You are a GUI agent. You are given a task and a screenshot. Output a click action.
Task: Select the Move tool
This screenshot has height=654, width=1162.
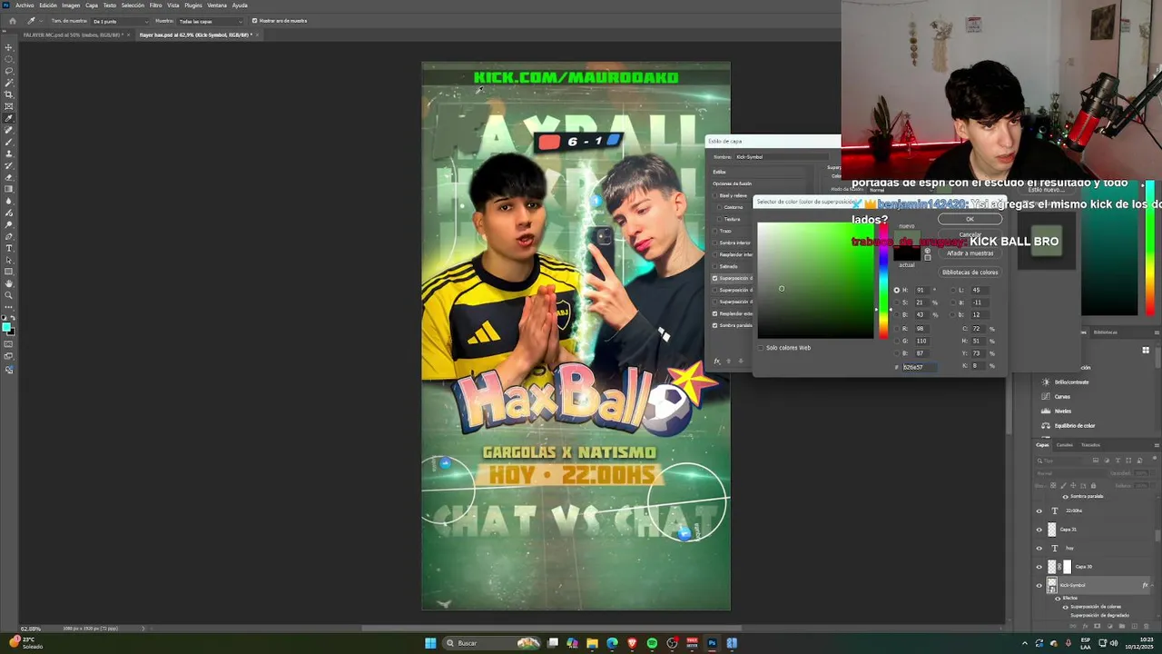click(9, 47)
